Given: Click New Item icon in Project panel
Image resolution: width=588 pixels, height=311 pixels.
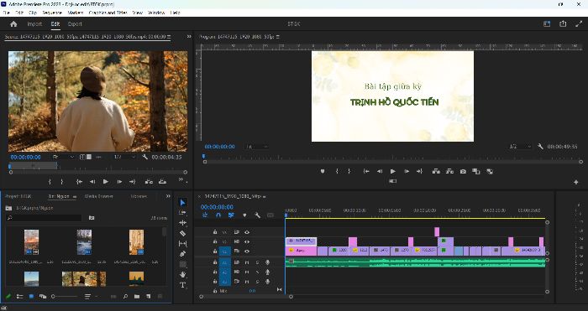Looking at the screenshot, I should (149, 297).
